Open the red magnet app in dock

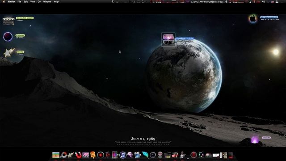pyautogui.click(x=78, y=155)
